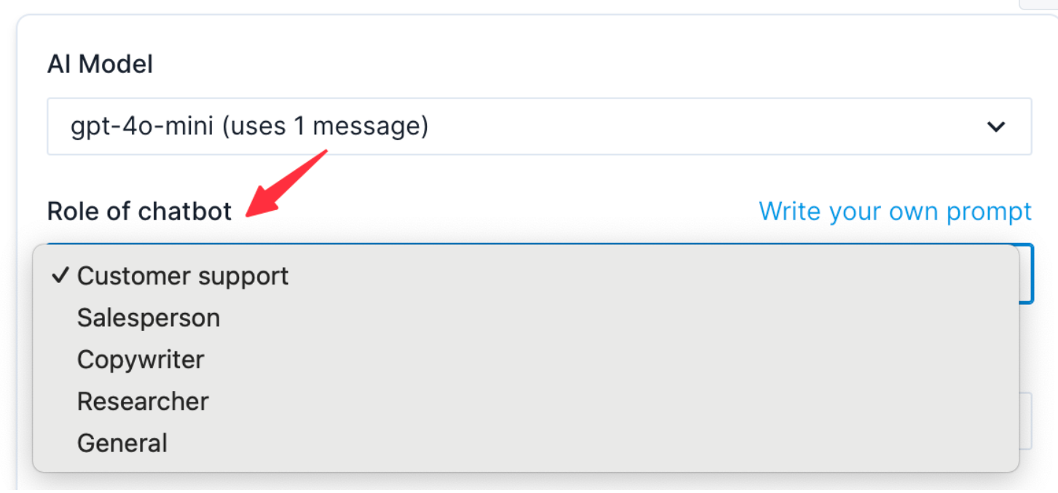Open the gpt-4o-mini model selector
This screenshot has height=493, width=1058.
(x=539, y=127)
